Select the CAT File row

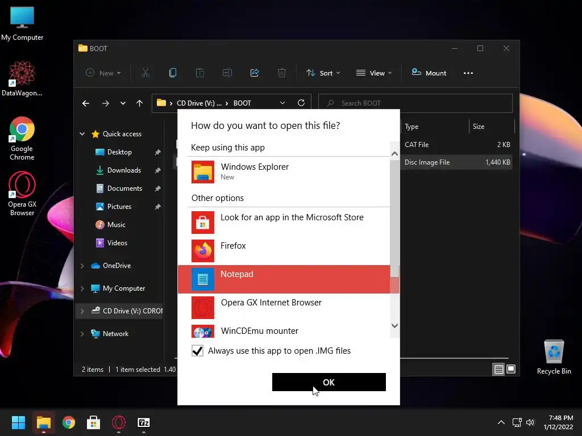pos(456,145)
